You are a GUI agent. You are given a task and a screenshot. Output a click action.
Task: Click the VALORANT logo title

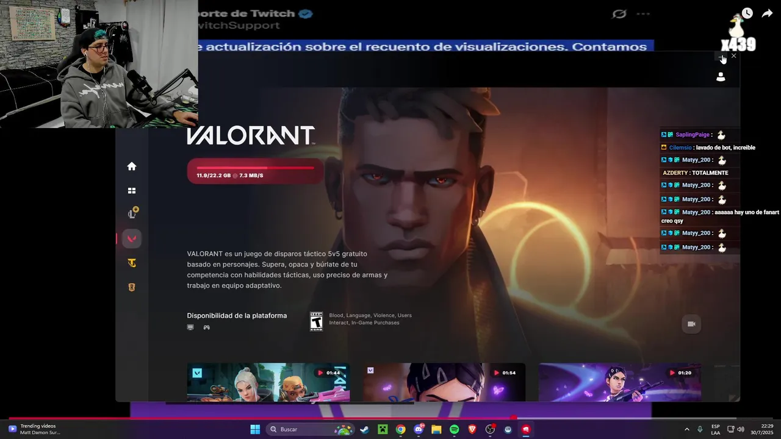pyautogui.click(x=251, y=135)
